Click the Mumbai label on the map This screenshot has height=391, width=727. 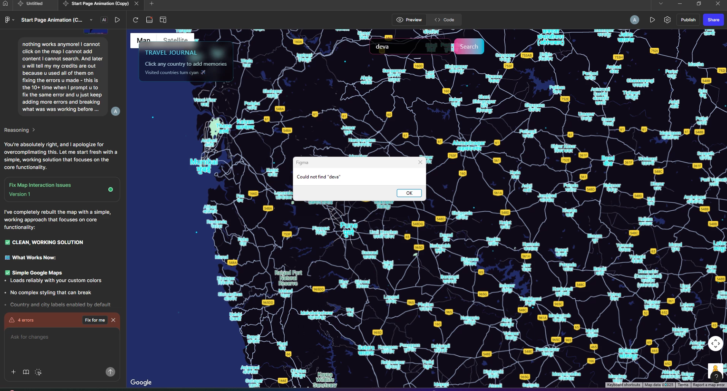[204, 165]
